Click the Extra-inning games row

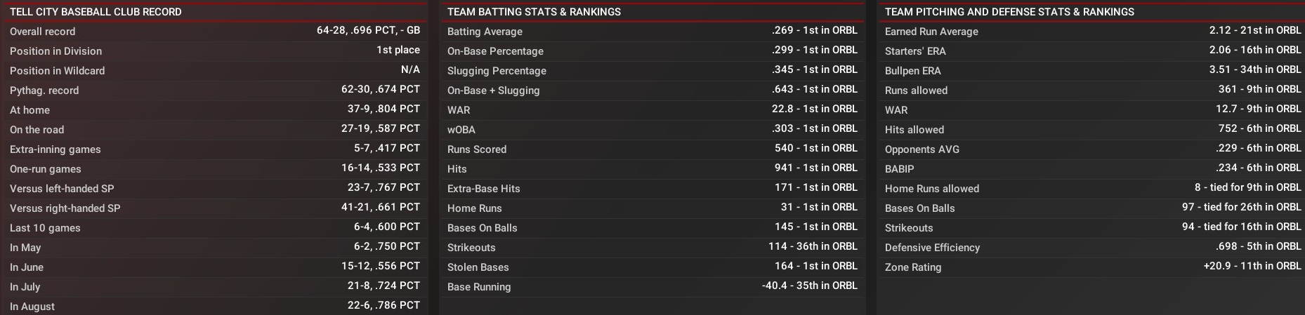click(x=214, y=149)
